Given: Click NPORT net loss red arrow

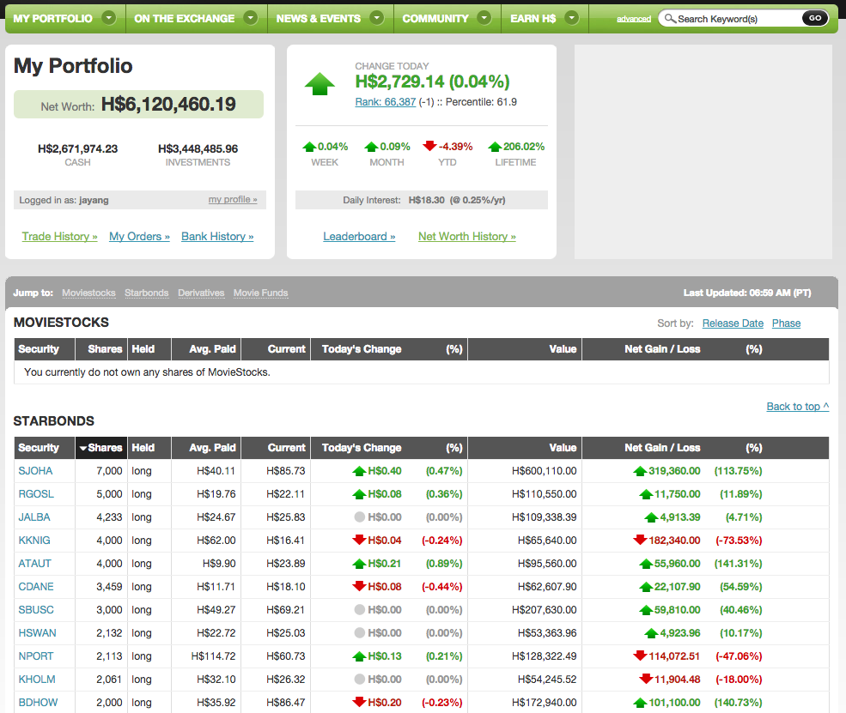Looking at the screenshot, I should point(640,656).
